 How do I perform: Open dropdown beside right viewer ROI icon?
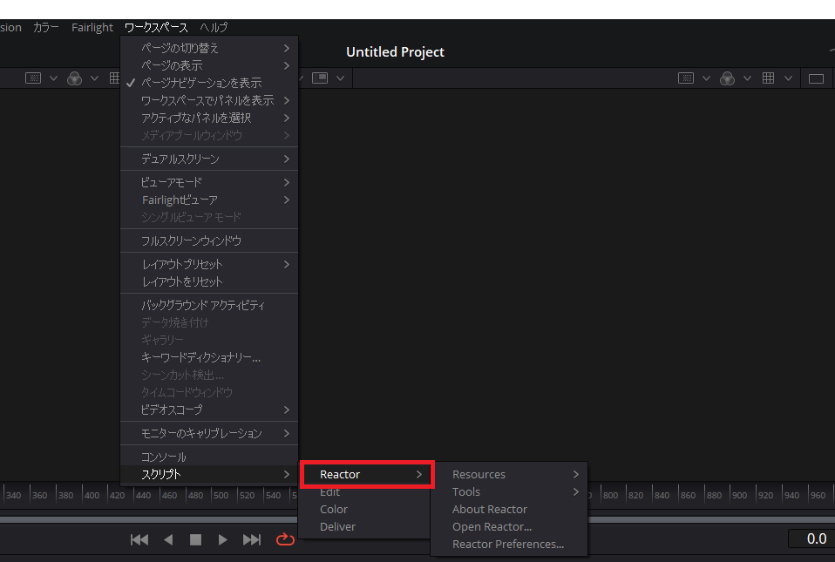(x=706, y=78)
